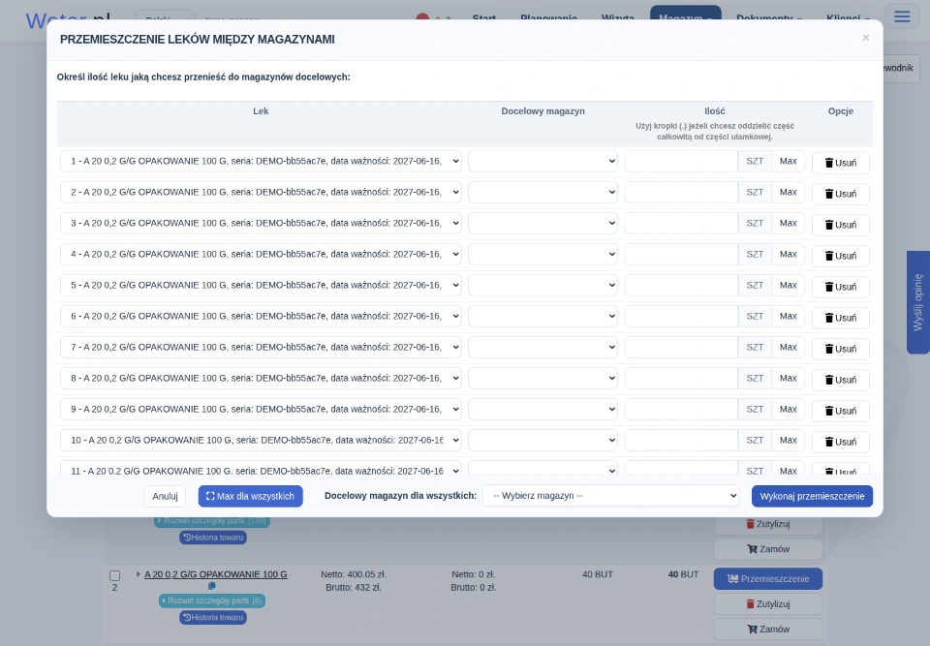Open the Lek dropdown in row 5
This screenshot has width=930, height=646.
pos(261,286)
